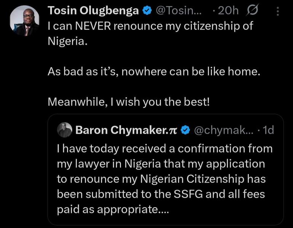Expand the truncated 'paid as appropriate....' text

click(113, 209)
